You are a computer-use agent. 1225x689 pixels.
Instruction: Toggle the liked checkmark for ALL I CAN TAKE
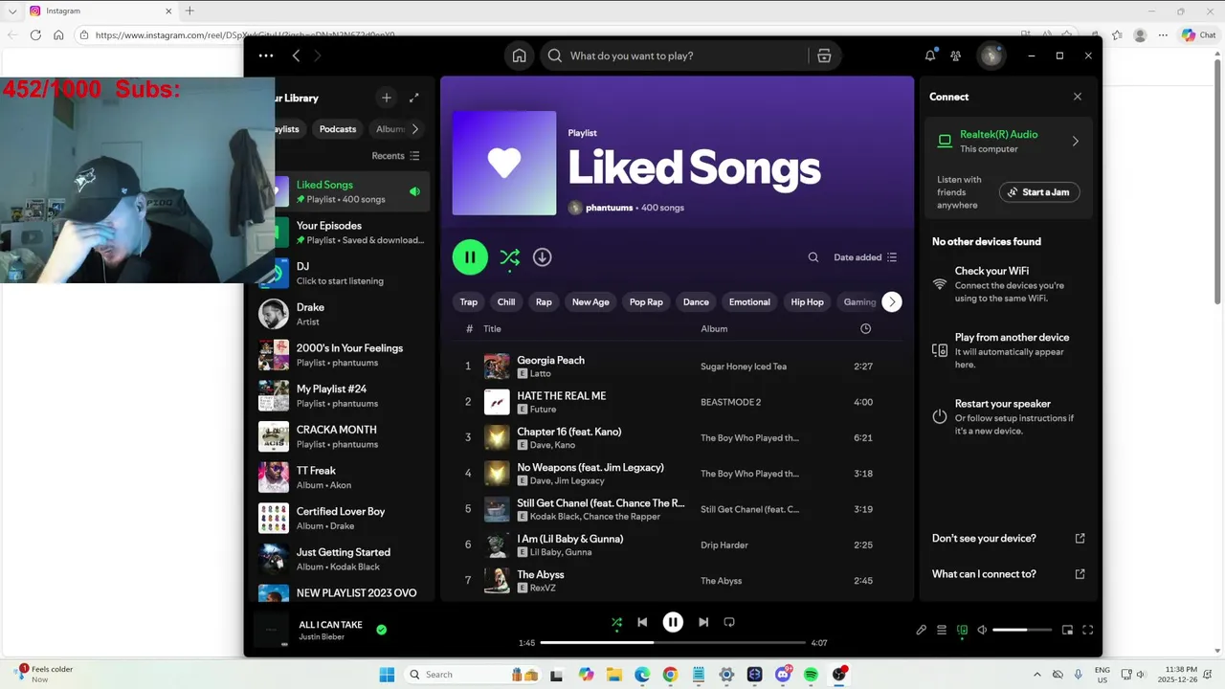tap(382, 630)
